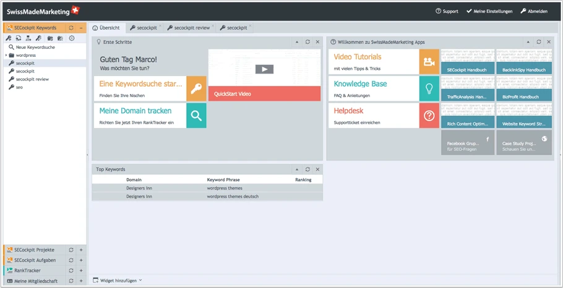Screen dimensions: 563x288
Task: Select the wordpress folder in the tree
Action: 22,55
